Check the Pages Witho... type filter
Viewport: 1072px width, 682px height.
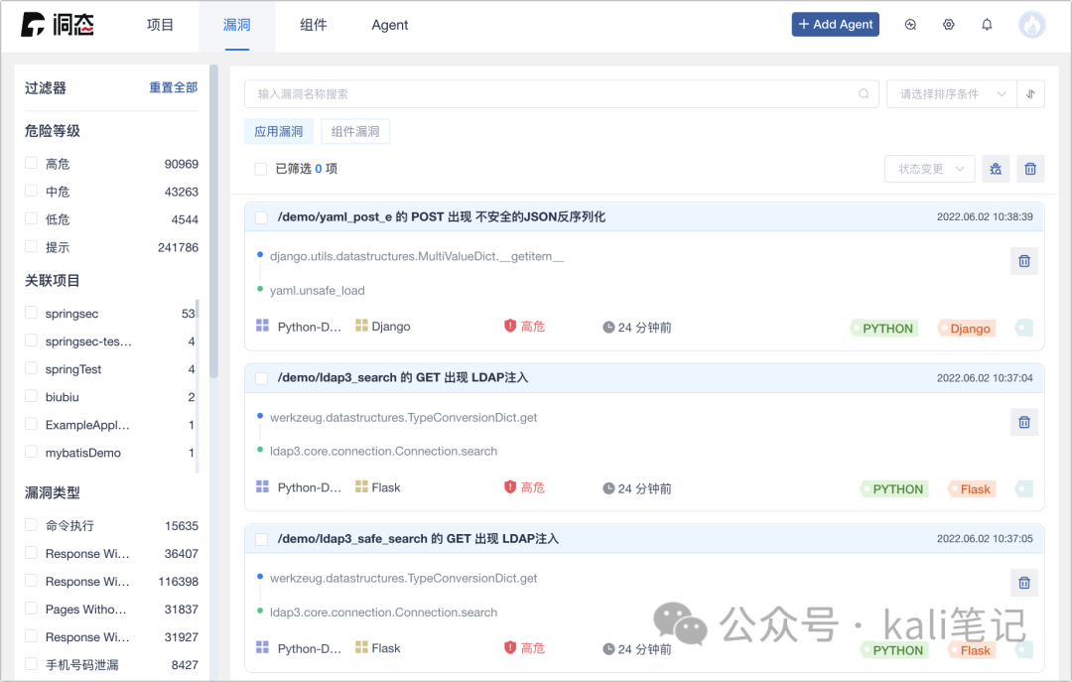[x=31, y=609]
